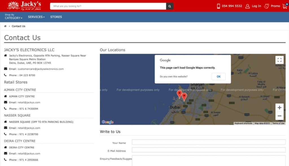Click into the Enquiry/Feedback text area

coord(209,161)
